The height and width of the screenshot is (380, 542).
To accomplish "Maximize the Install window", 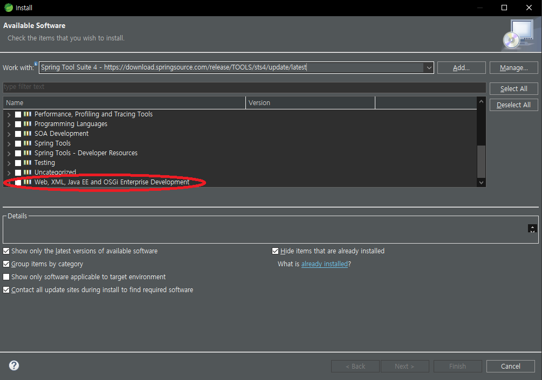I will click(504, 8).
